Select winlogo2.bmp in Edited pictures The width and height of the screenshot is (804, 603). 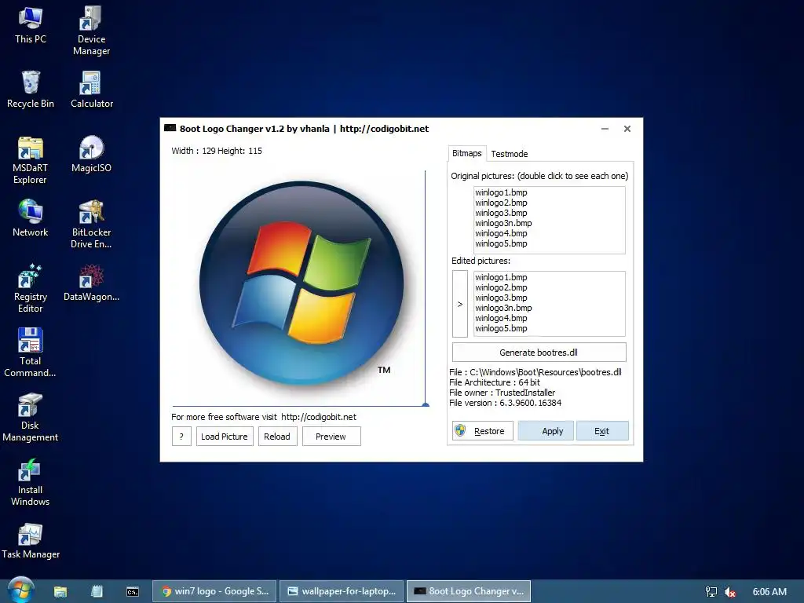tap(501, 287)
